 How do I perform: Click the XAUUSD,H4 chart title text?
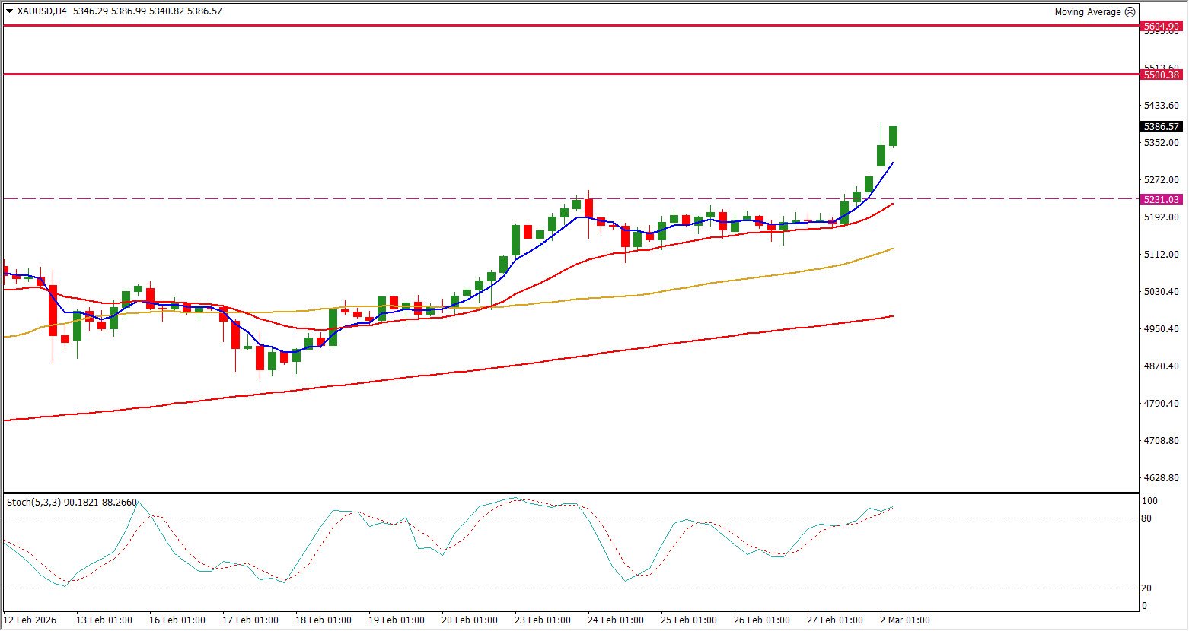click(x=42, y=11)
